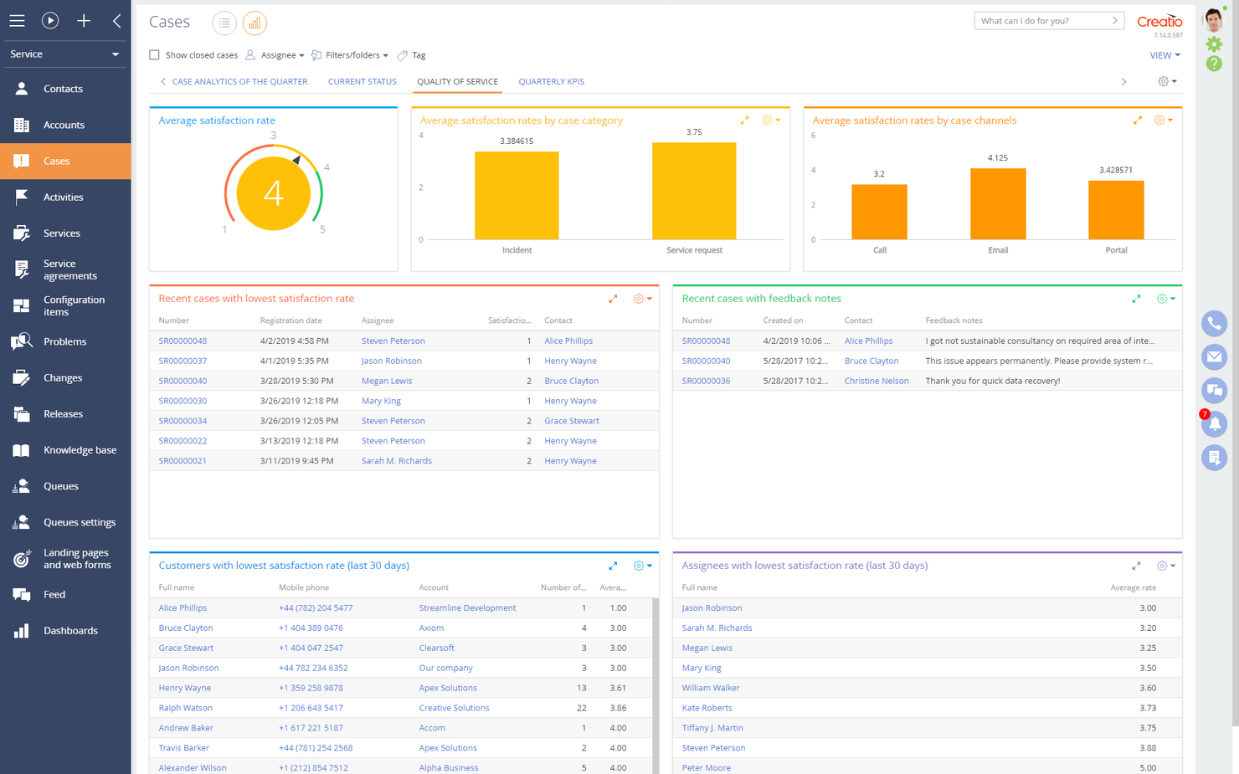Enable the Show closed cases checkbox

click(x=154, y=54)
